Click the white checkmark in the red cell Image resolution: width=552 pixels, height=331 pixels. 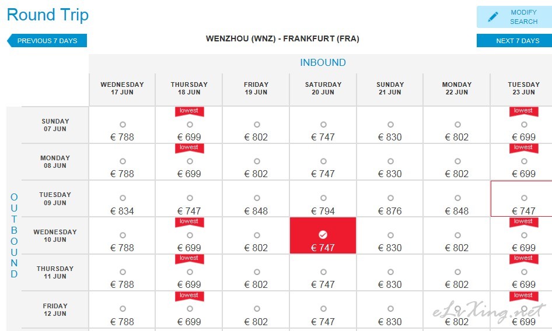[323, 234]
